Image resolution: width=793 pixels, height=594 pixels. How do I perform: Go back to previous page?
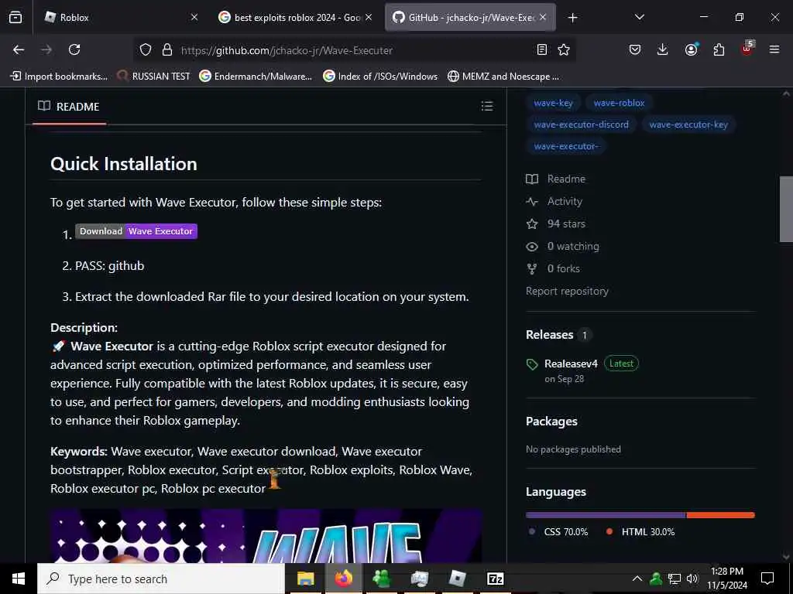19,49
